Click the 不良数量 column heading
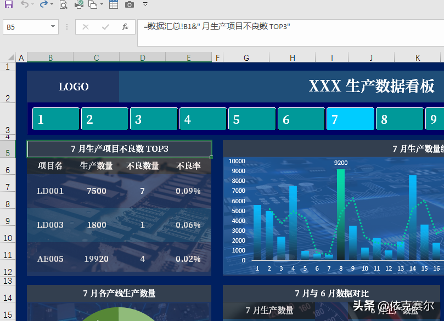Screen dimensions: 444x321 143,165
